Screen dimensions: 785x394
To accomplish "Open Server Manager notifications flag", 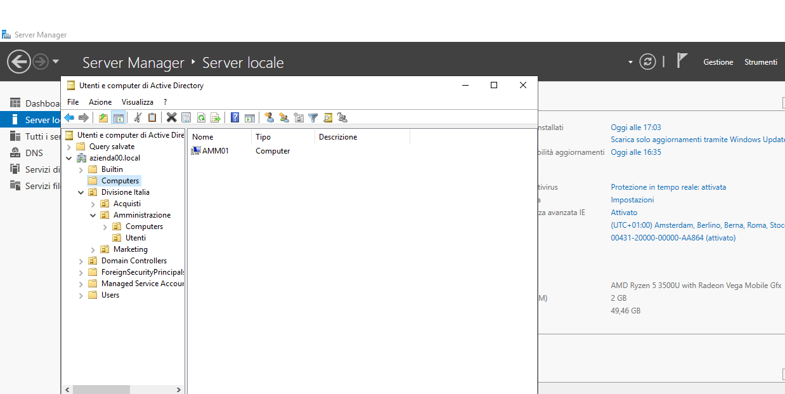I will click(682, 61).
